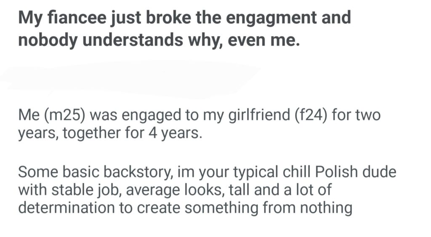Click the "(f24)" age tag
Viewport: 431px width, 237px height.
pos(303,115)
